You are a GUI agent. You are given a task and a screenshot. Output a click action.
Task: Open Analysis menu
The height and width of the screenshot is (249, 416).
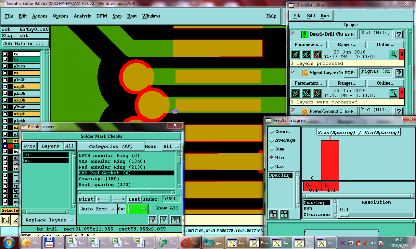tap(82, 16)
